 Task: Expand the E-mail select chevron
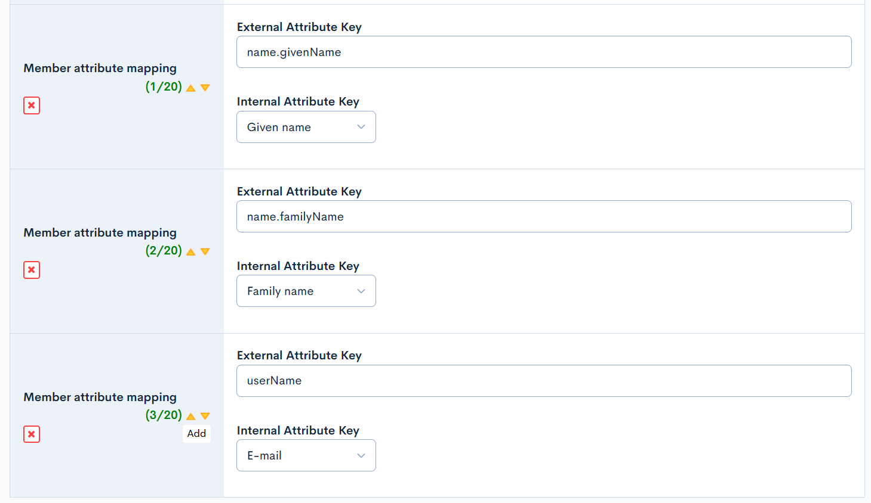(361, 455)
